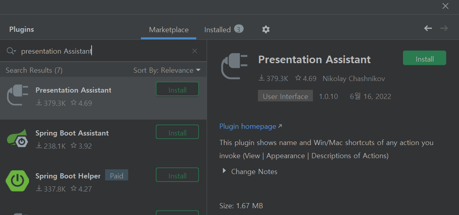
Task: Install the Spring Boot Helper plugin
Action: 178,175
